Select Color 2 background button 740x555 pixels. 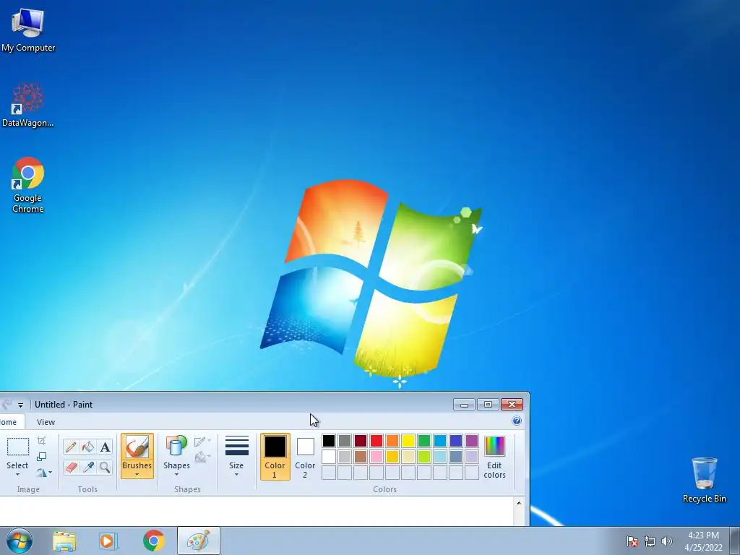(x=305, y=457)
